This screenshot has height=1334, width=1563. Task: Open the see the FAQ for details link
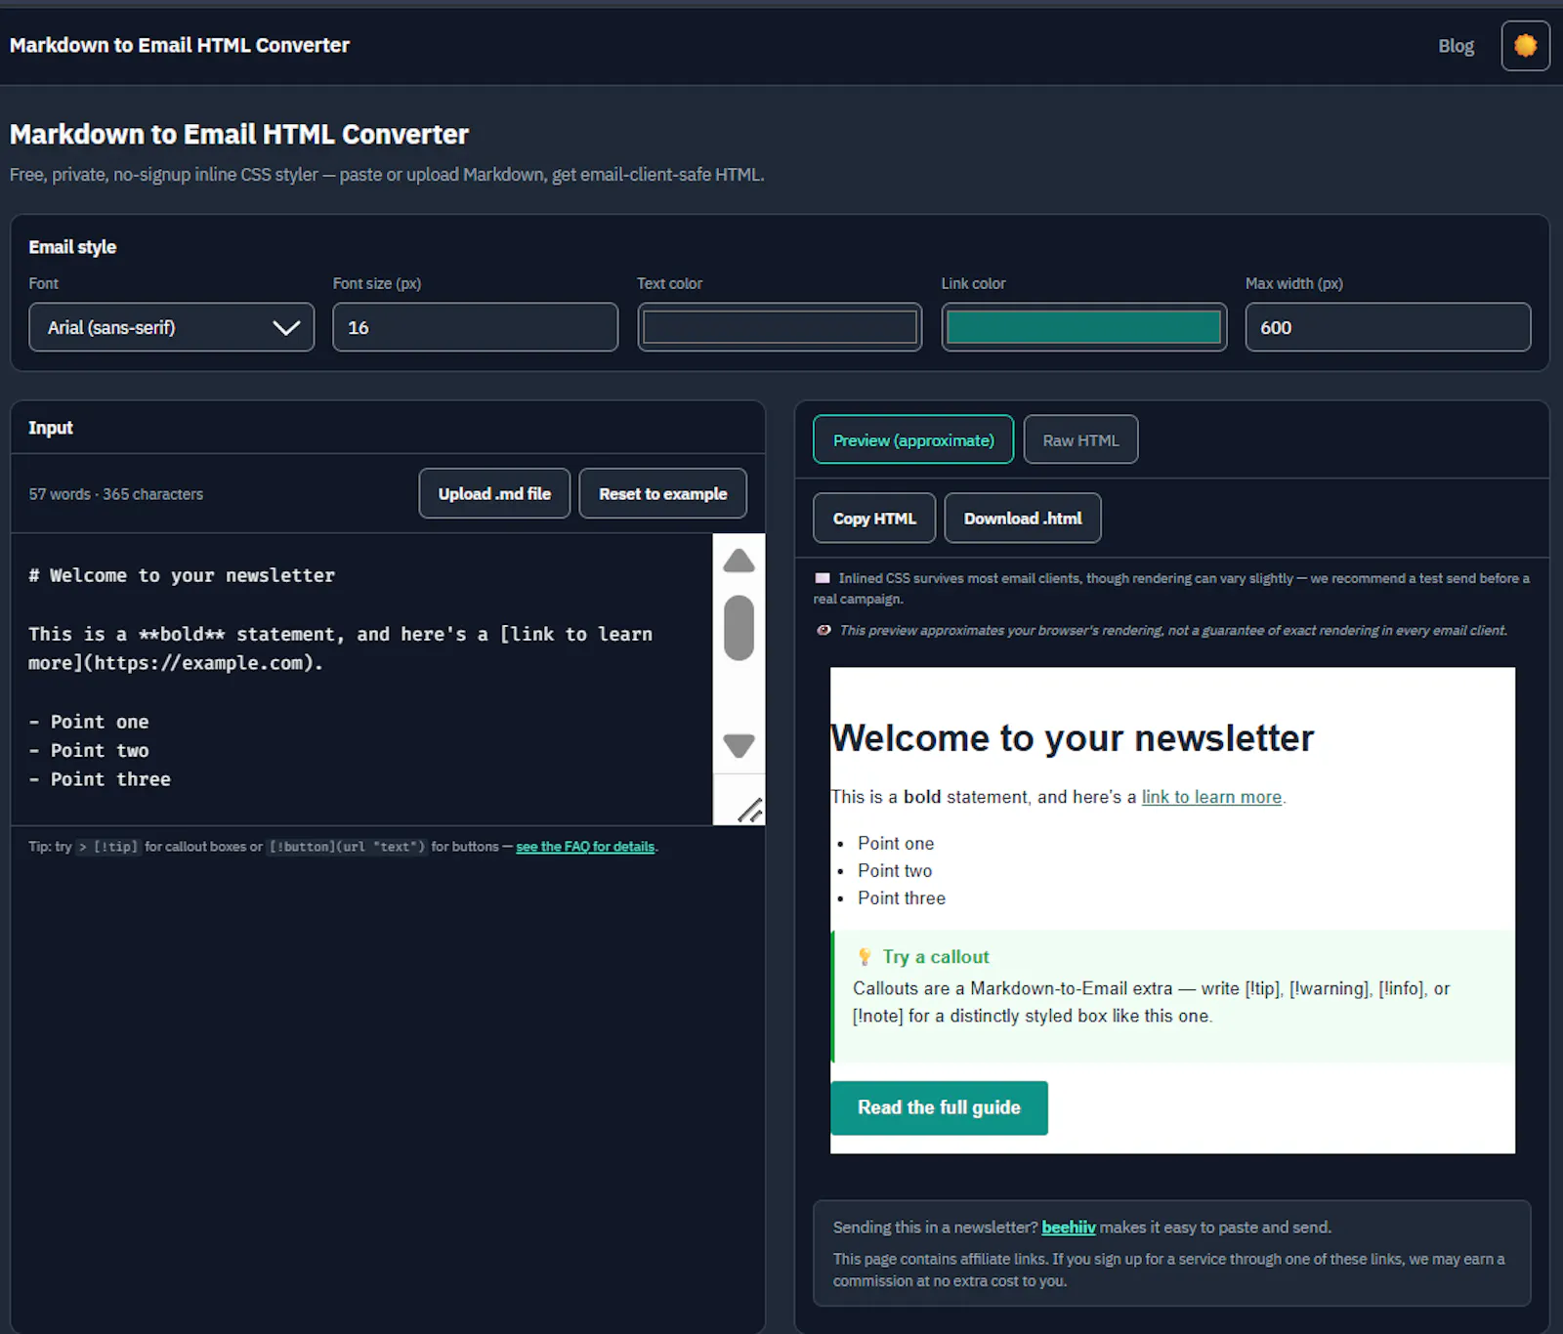[x=585, y=847]
